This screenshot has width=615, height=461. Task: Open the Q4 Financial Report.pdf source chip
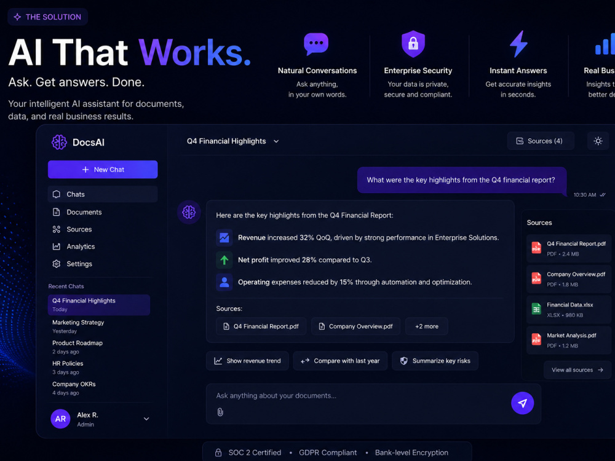click(261, 326)
